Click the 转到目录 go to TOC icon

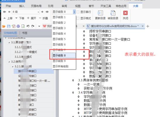(113, 13)
